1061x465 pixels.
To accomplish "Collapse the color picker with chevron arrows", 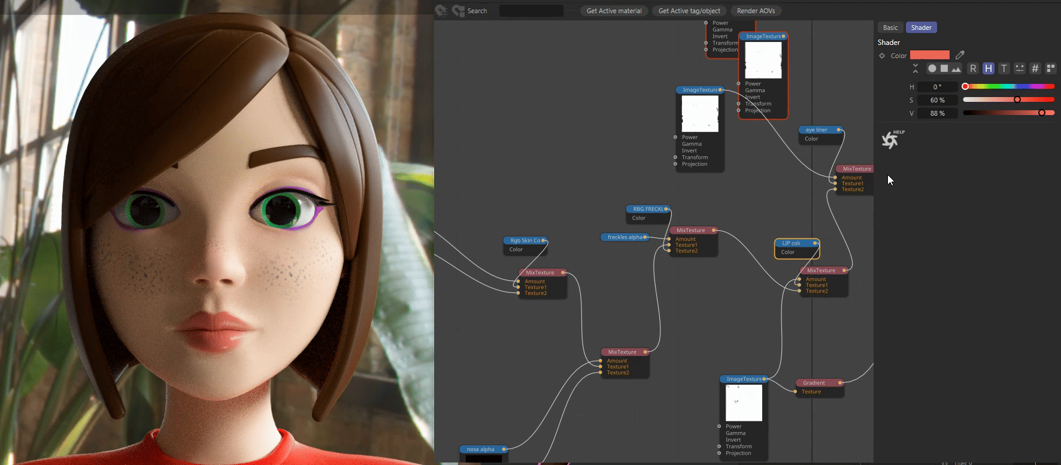I will click(x=915, y=69).
